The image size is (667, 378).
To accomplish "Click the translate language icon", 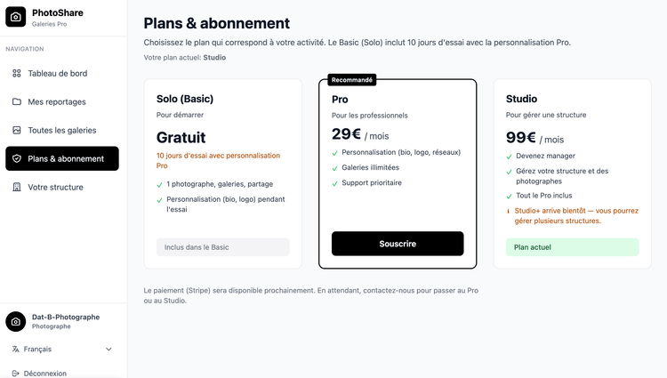I will (16, 350).
